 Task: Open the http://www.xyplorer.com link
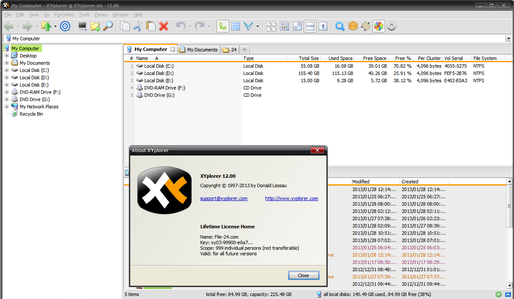click(292, 198)
